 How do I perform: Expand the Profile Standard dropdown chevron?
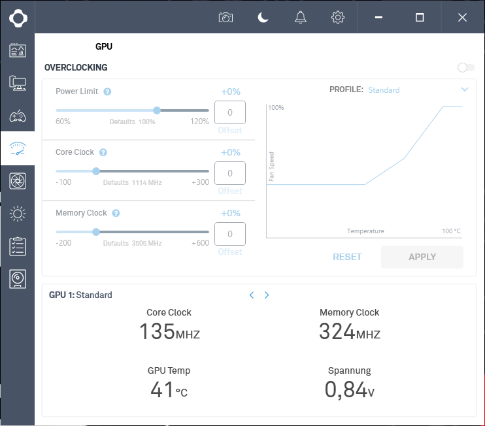(465, 90)
